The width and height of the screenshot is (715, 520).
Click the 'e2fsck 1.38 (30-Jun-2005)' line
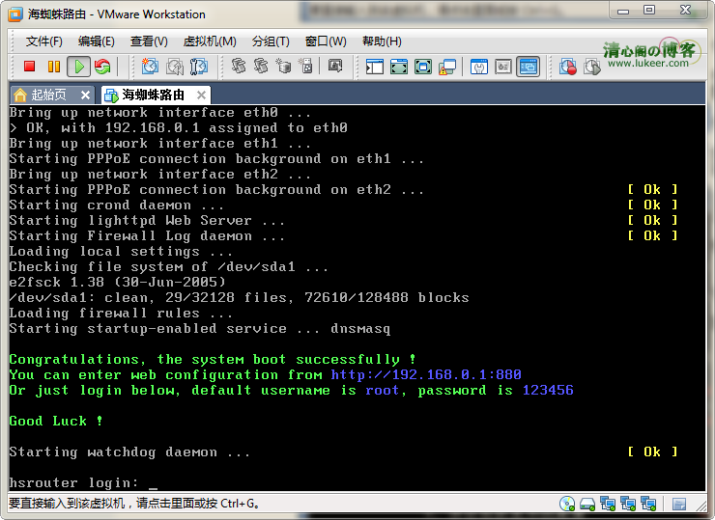click(117, 282)
